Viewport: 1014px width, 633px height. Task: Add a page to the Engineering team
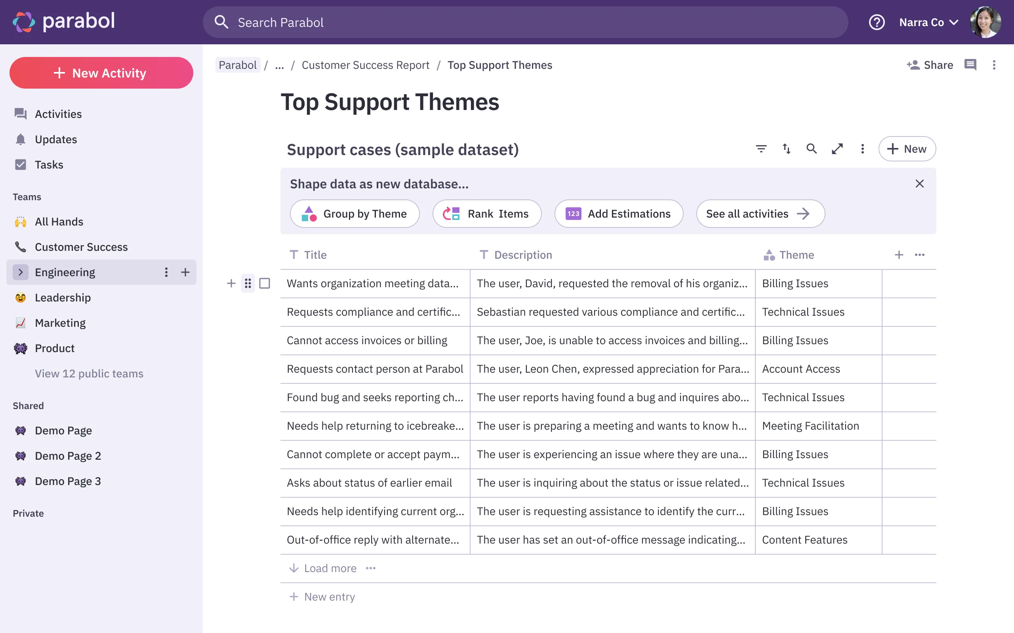coord(185,272)
